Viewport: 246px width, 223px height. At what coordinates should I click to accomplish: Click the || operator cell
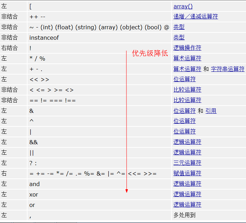99,153
